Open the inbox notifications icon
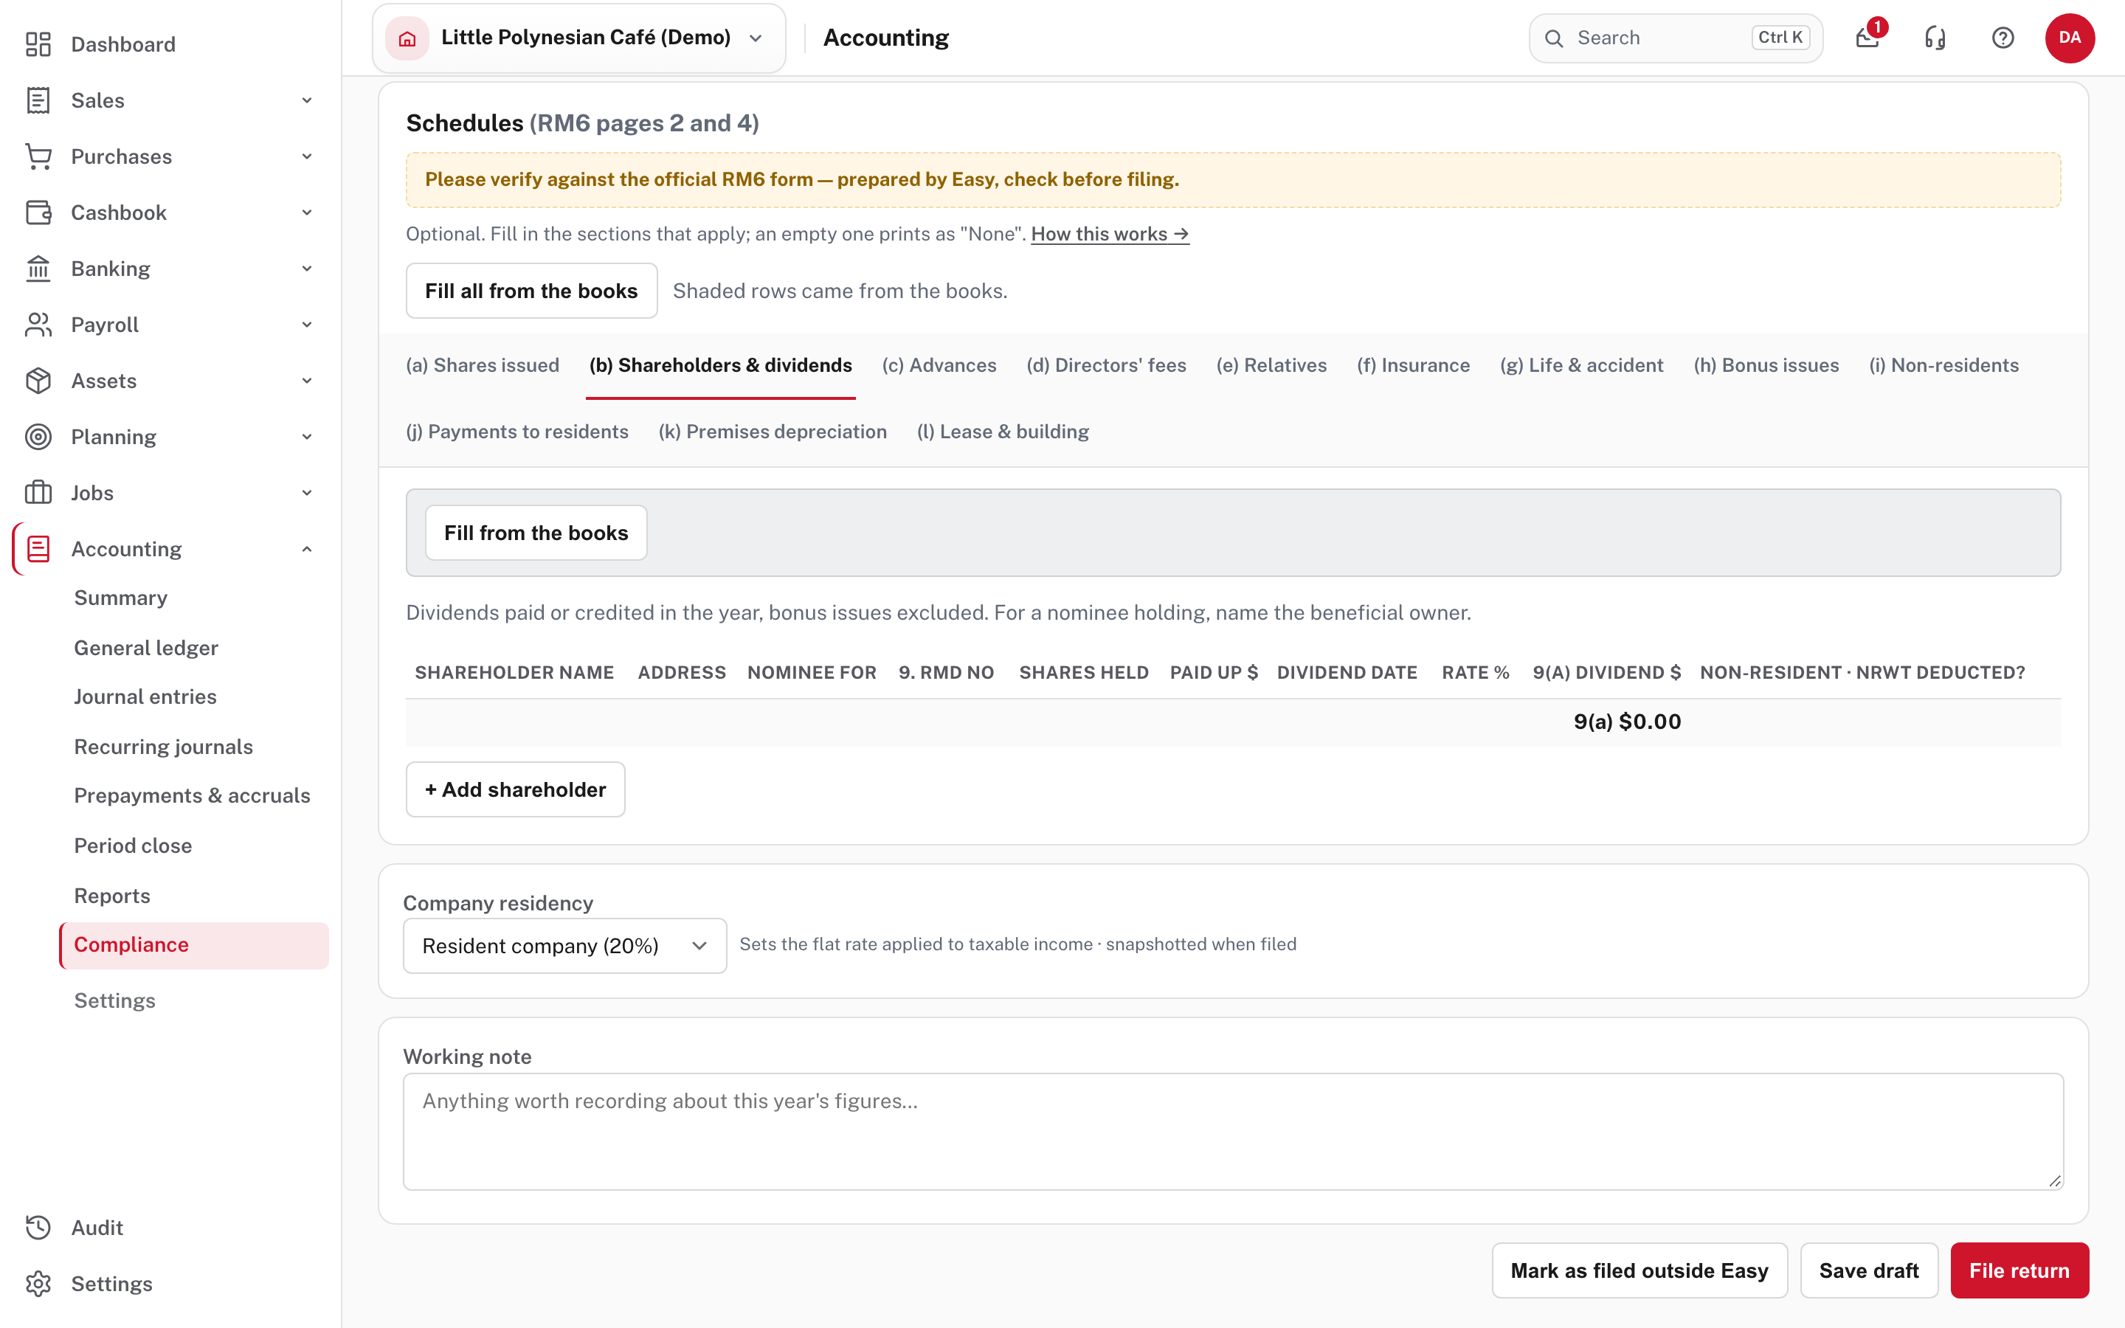Image resolution: width=2125 pixels, height=1328 pixels. click(x=1867, y=38)
